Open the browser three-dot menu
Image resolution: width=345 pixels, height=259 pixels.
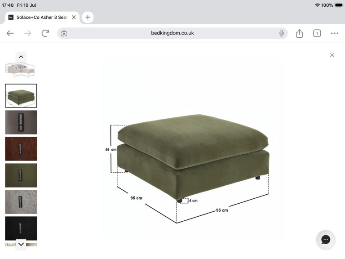point(334,33)
